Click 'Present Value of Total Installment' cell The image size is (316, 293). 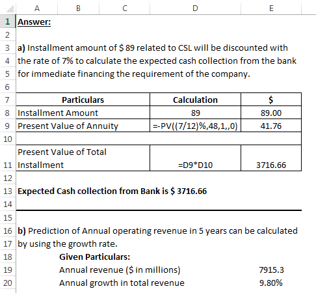pyautogui.click(x=83, y=158)
